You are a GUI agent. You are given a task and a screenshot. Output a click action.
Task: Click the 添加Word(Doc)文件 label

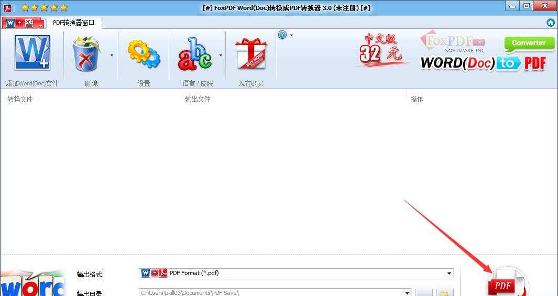coord(32,84)
